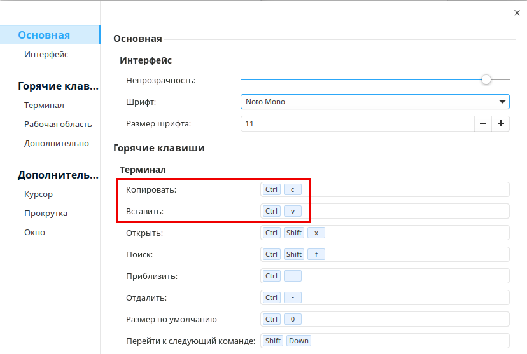Screen dimensions: 527x354
Task: Click the Shift key chip in Открыть row
Action: (x=294, y=233)
